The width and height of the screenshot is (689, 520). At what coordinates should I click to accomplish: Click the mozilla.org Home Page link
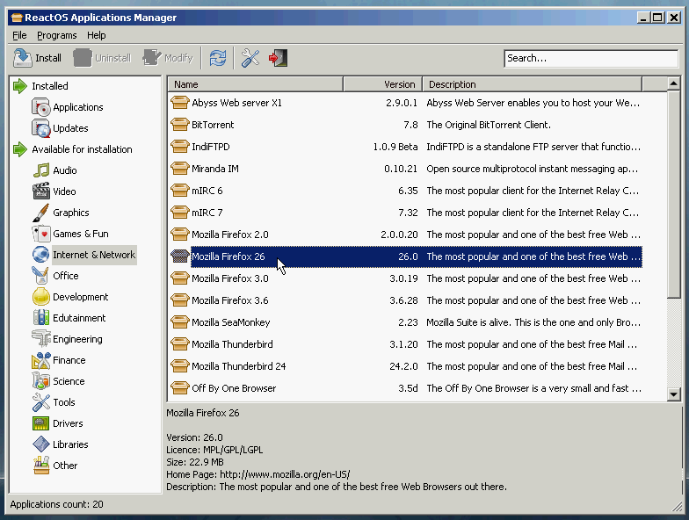pyautogui.click(x=285, y=474)
